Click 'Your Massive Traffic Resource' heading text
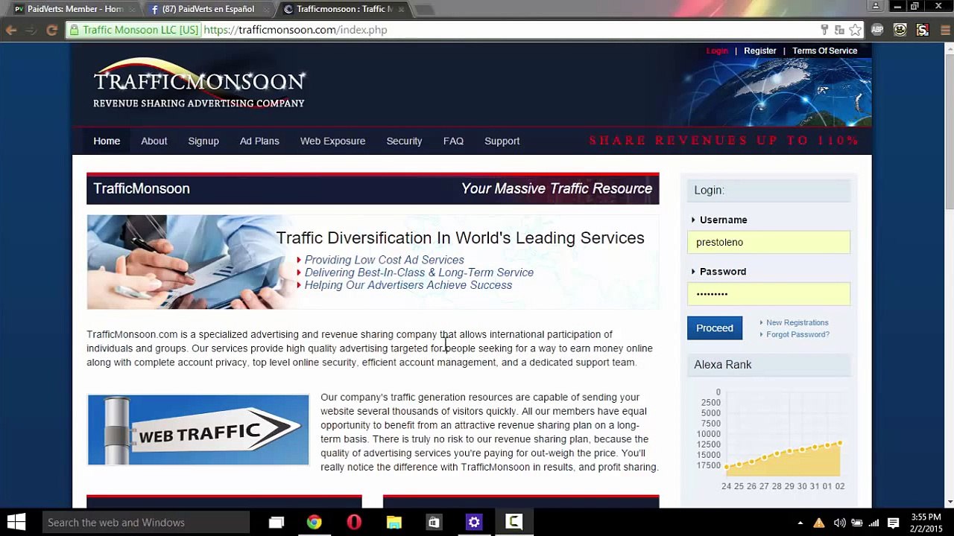 (557, 188)
